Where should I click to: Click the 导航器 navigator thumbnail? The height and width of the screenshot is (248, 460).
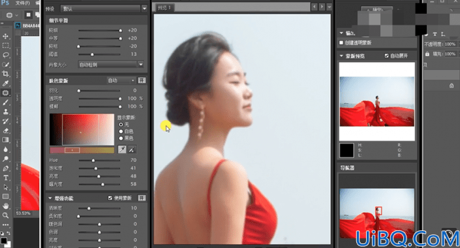coord(377,213)
